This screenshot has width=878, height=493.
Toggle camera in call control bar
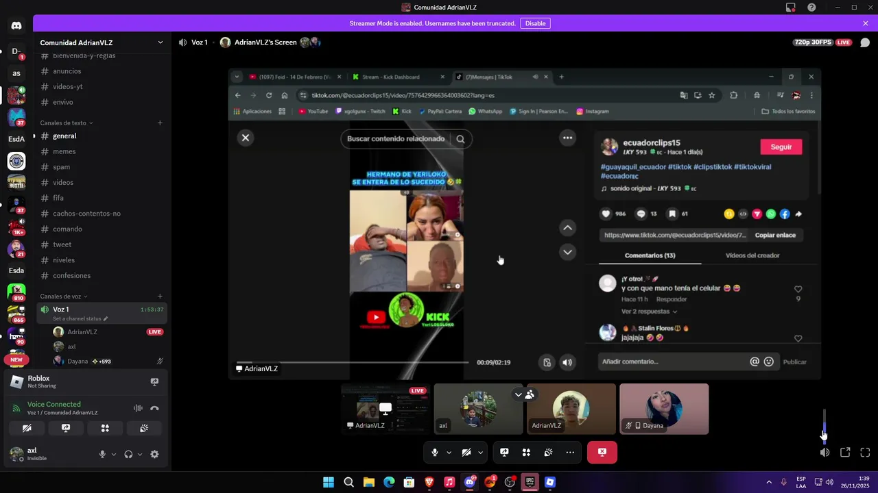(466, 452)
